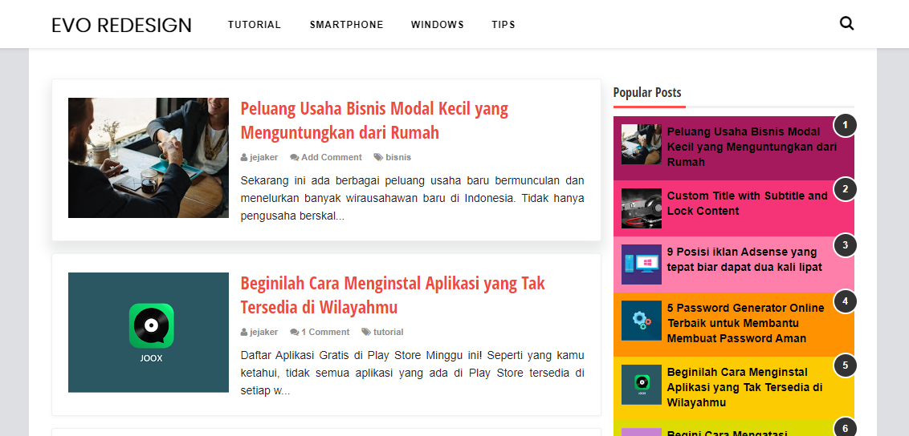Viewport: 909px width, 436px height.
Task: Click the tag icon beside bisnis
Action: (x=378, y=157)
